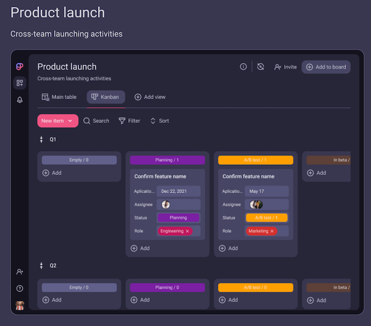Click the purple Planning status label
Screen dimensions: 371x326
(178, 217)
